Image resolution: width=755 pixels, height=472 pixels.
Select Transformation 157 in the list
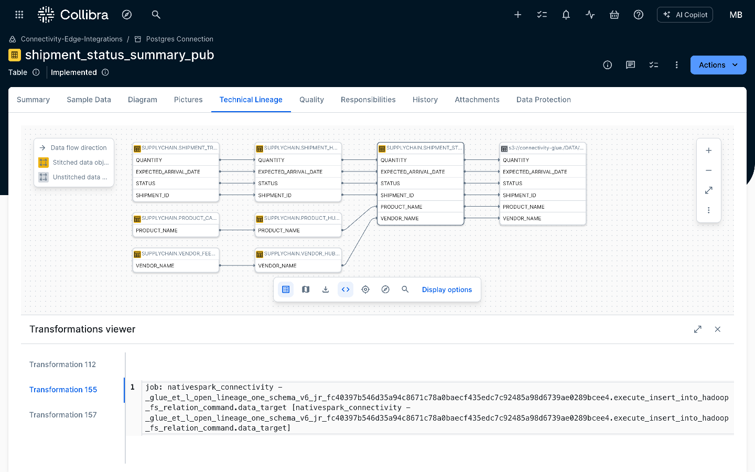coord(63,415)
